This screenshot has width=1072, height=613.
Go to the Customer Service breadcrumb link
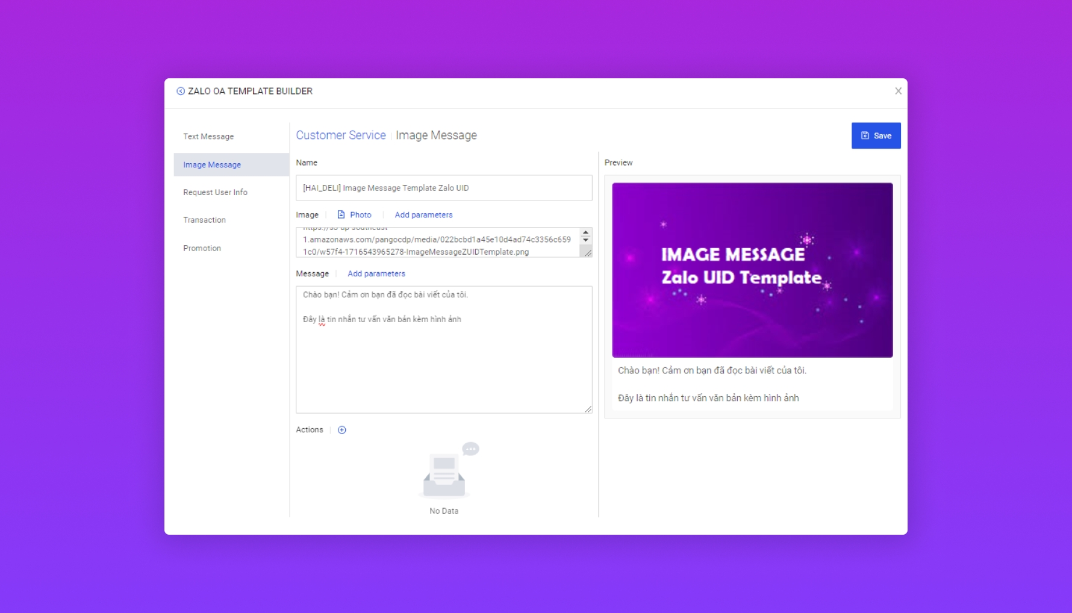341,135
